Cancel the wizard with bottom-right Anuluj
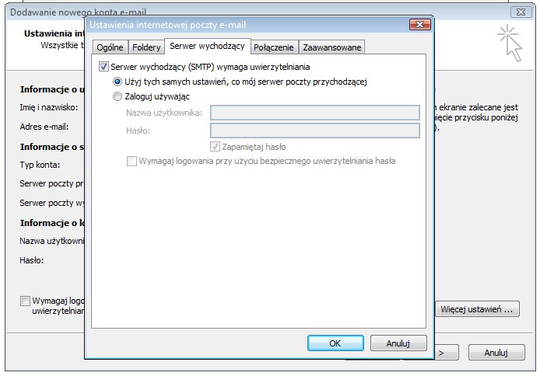The width and height of the screenshot is (540, 376). point(496,352)
